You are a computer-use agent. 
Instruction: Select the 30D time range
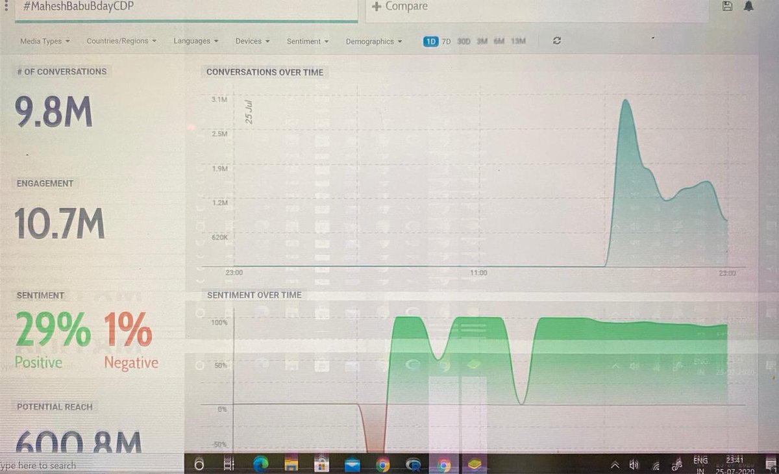464,41
